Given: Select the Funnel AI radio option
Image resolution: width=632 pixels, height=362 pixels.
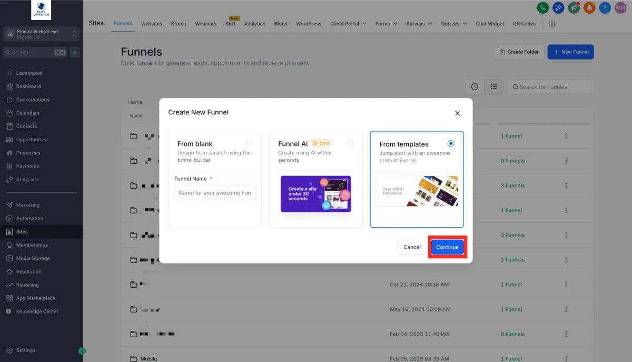Looking at the screenshot, I should click(x=350, y=143).
